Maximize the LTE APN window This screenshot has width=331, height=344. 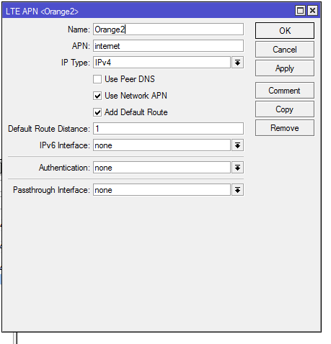pos(300,11)
